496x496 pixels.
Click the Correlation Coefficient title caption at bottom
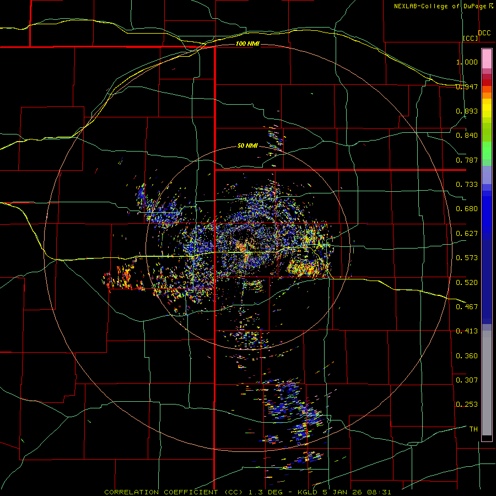(x=247, y=492)
